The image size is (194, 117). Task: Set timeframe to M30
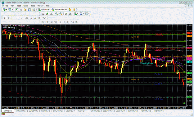55,22
